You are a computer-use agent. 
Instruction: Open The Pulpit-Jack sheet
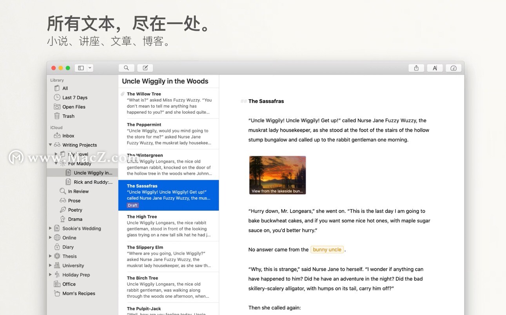click(169, 309)
